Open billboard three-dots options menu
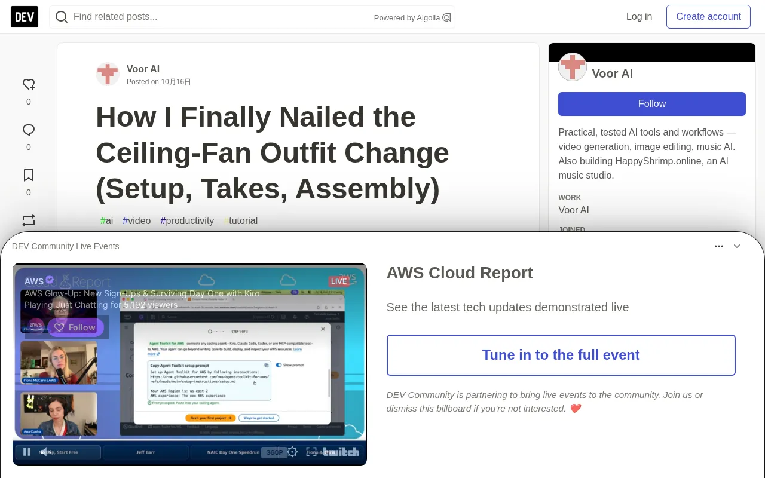 pos(719,246)
